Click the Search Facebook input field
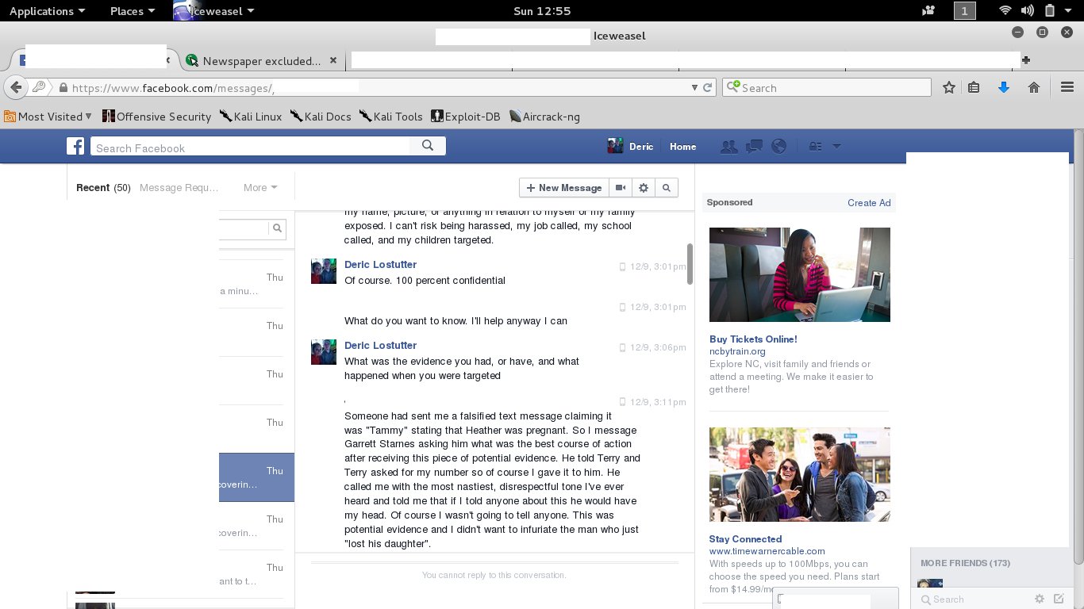This screenshot has height=609, width=1084. (250, 147)
